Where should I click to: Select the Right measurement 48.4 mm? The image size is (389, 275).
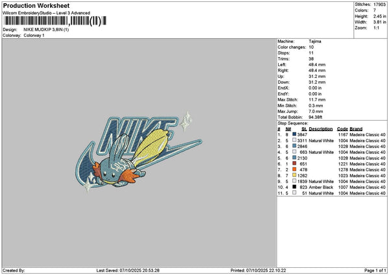point(317,71)
